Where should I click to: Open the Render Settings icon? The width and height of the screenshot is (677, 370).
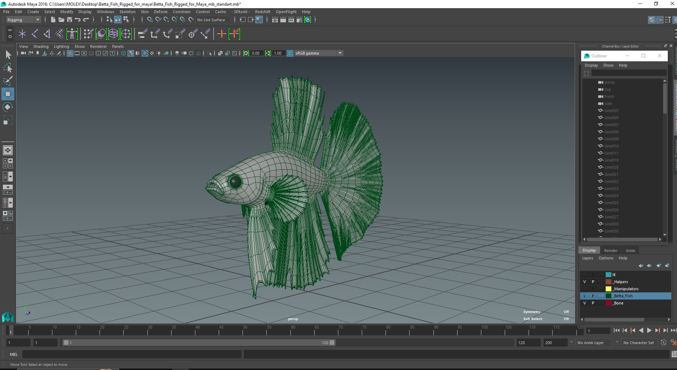pyautogui.click(x=299, y=20)
